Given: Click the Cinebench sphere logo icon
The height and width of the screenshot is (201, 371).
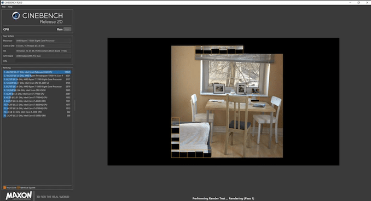Looking at the screenshot, I should (x=16, y=16).
